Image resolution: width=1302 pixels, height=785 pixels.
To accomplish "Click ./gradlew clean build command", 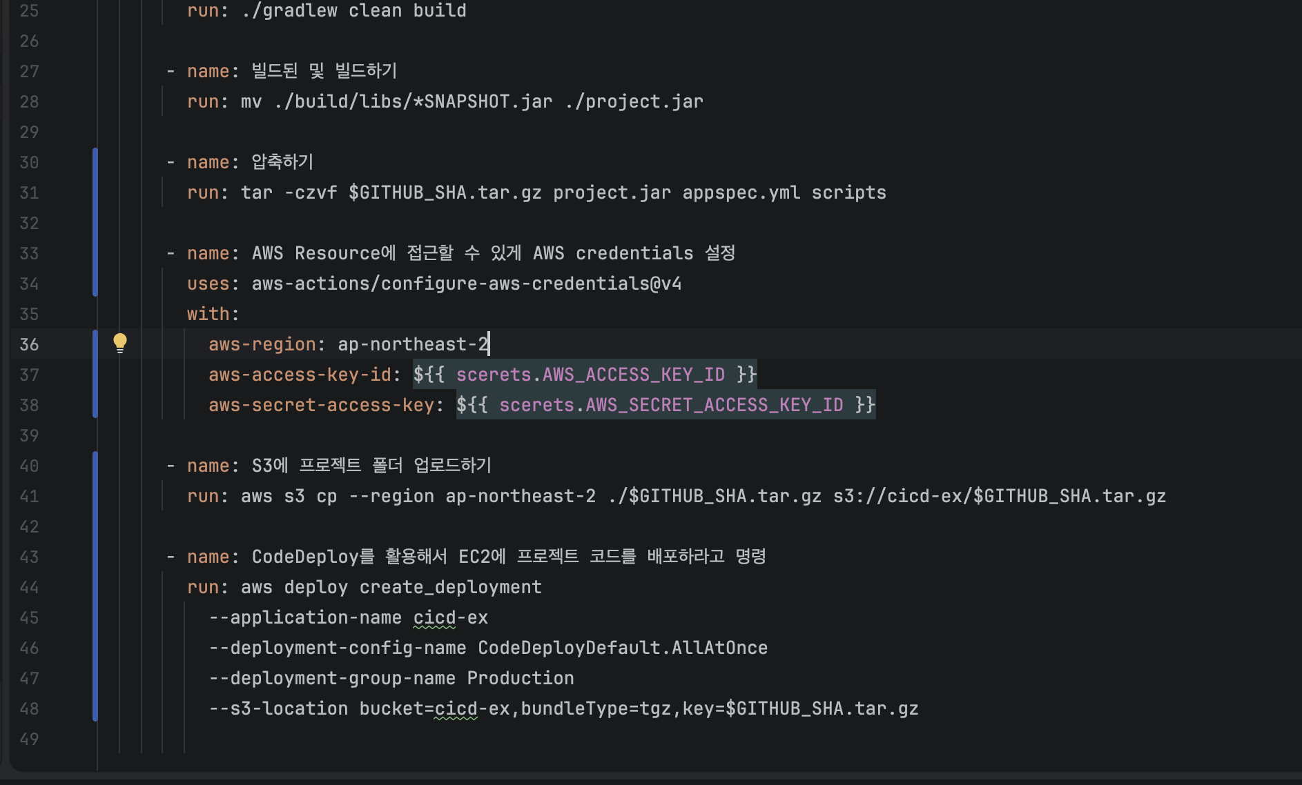I will click(x=354, y=10).
